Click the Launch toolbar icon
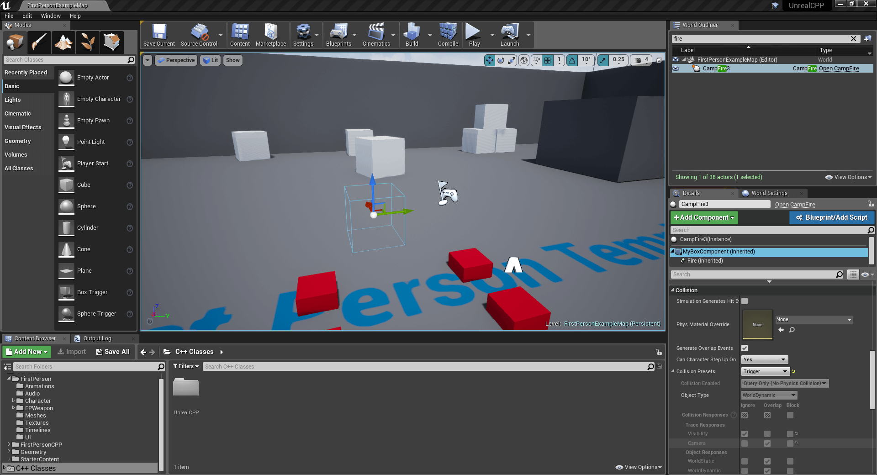Viewport: 877px width, 475px height. (x=510, y=35)
